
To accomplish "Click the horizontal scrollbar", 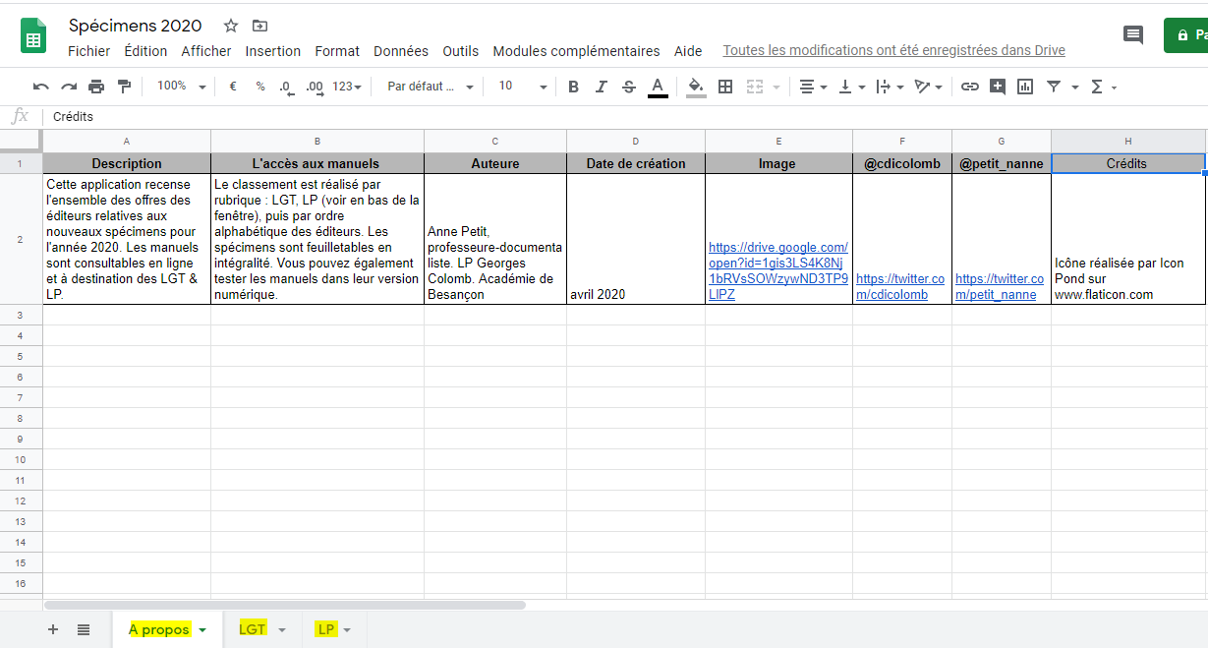I will coord(285,605).
